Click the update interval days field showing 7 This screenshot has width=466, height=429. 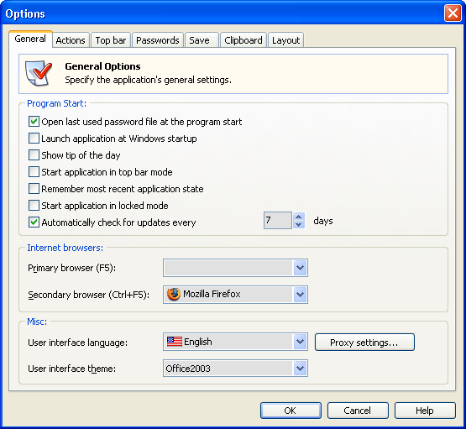(278, 221)
